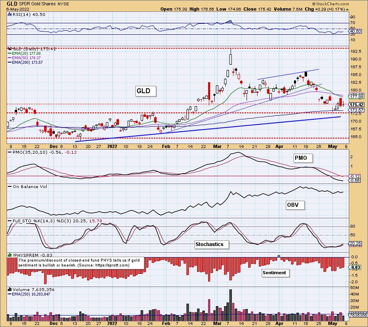Click the 20.25 stochastics value tag
The image size is (368, 327).
click(x=355, y=244)
